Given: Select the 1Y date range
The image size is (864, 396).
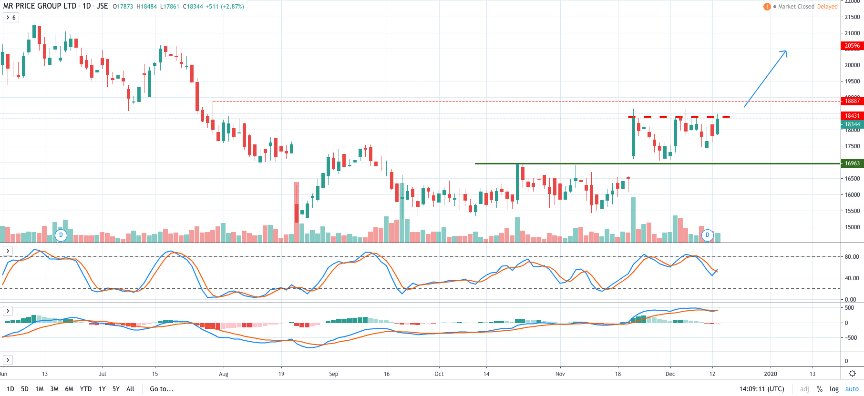Looking at the screenshot, I should 102,389.
